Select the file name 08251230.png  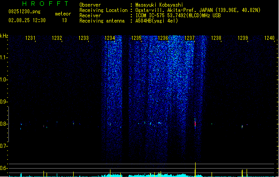pos(24,12)
